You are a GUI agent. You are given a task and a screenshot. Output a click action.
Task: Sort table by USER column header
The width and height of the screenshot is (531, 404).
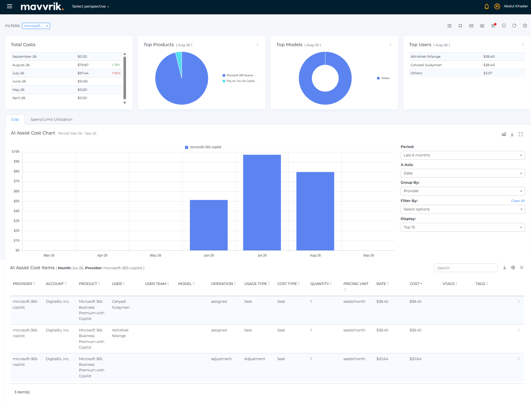[118, 284]
